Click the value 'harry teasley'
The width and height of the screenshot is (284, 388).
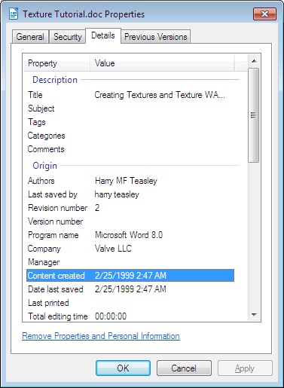click(x=117, y=194)
